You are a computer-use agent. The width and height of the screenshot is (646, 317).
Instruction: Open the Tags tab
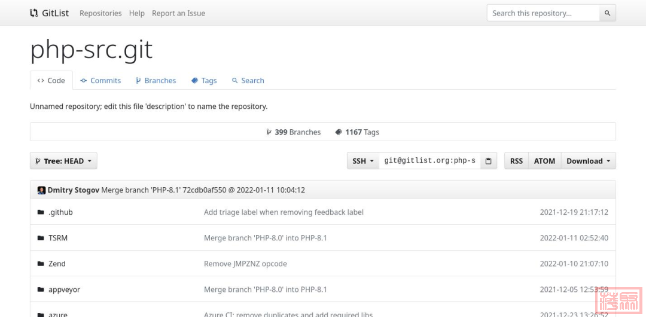[204, 81]
